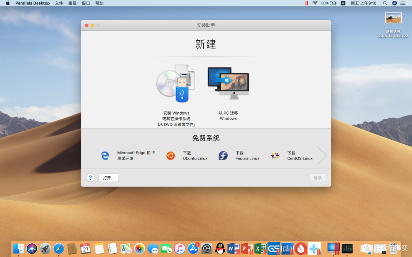
Task: Open the GS app in the Dock
Action: tap(274, 248)
